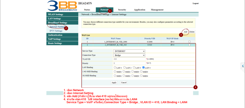245x108 pixels.
Task: Open the Network tab
Action: pyautogui.click(x=104, y=10)
